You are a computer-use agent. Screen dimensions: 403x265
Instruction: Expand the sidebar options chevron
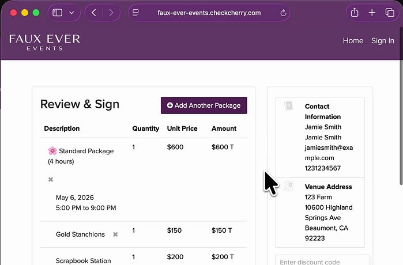(71, 13)
